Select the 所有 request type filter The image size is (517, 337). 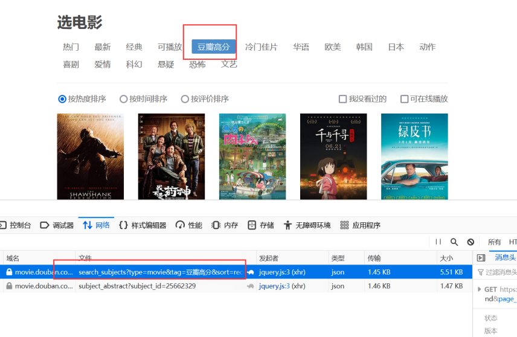point(494,242)
